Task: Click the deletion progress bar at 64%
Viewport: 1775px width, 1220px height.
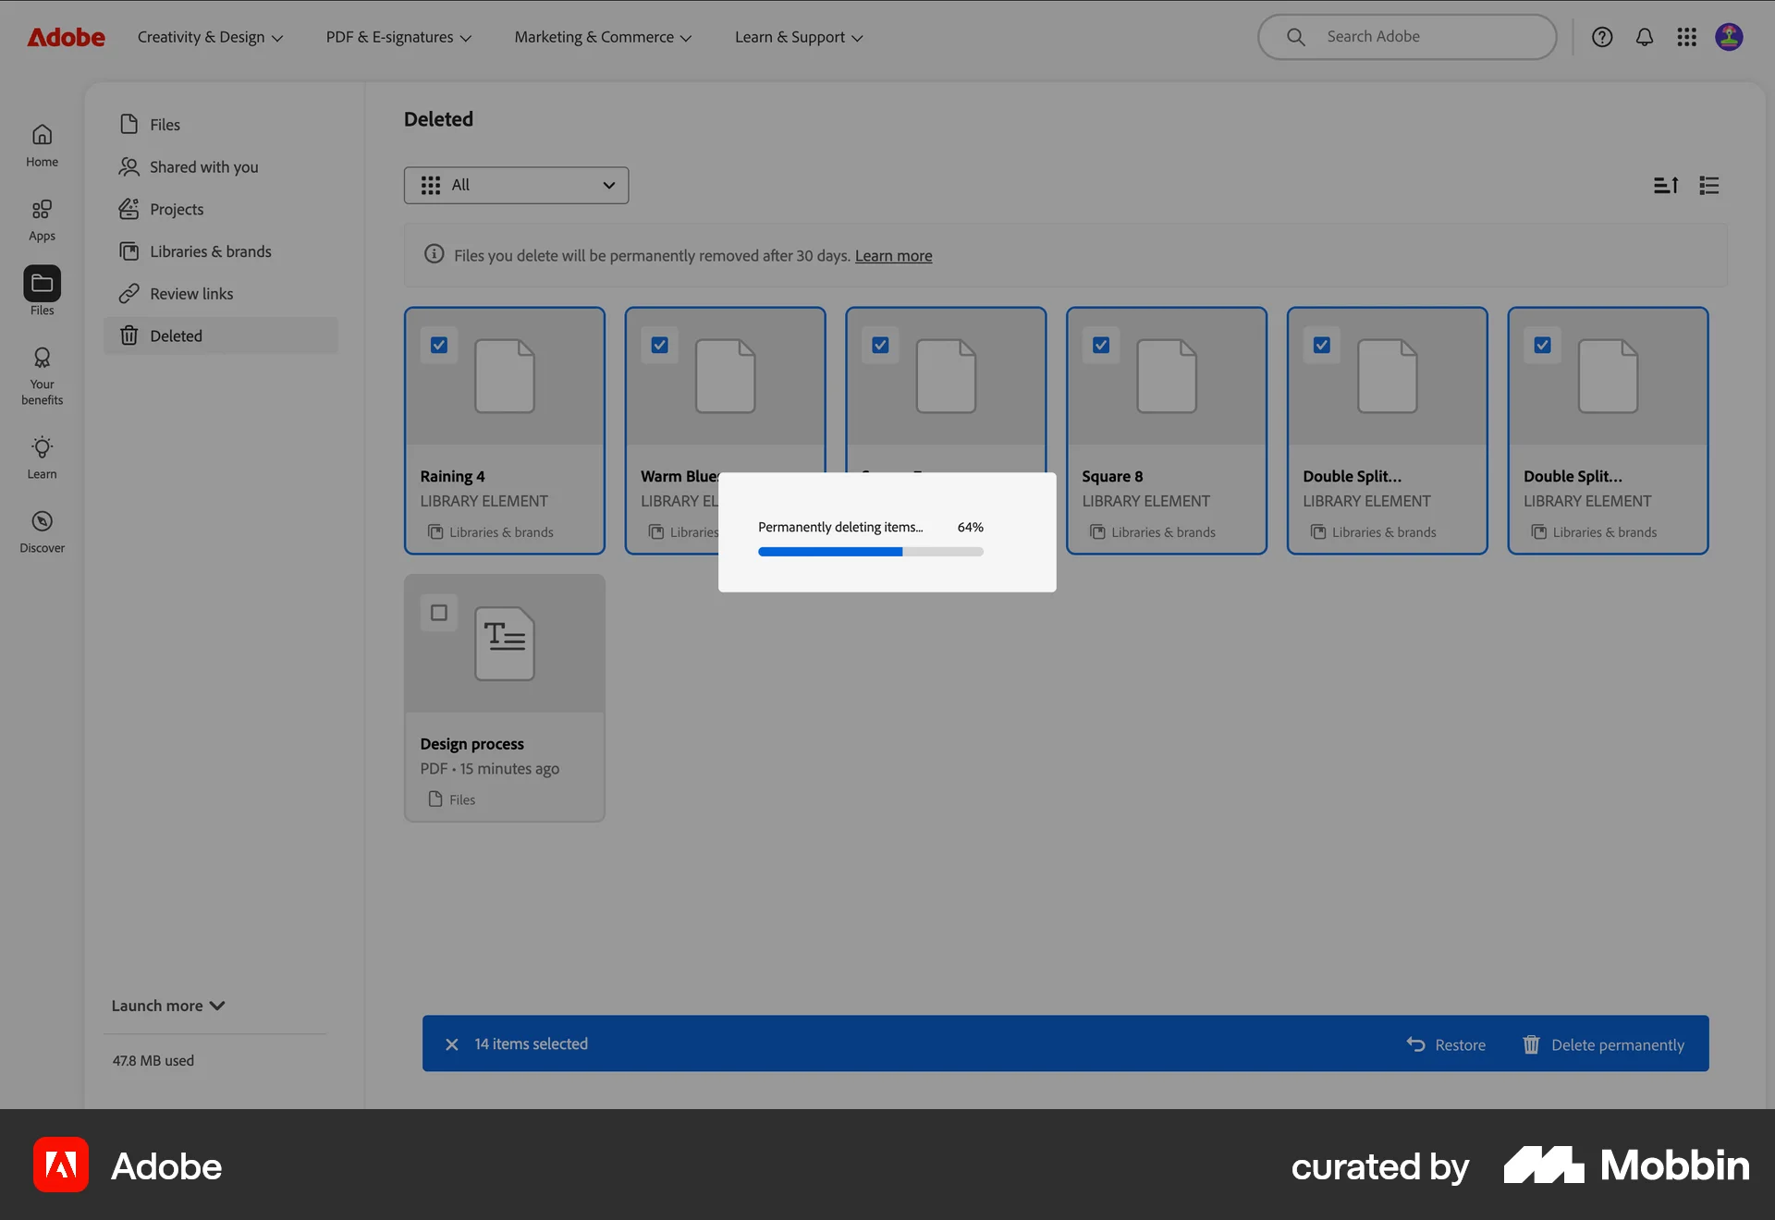Action: tap(870, 551)
